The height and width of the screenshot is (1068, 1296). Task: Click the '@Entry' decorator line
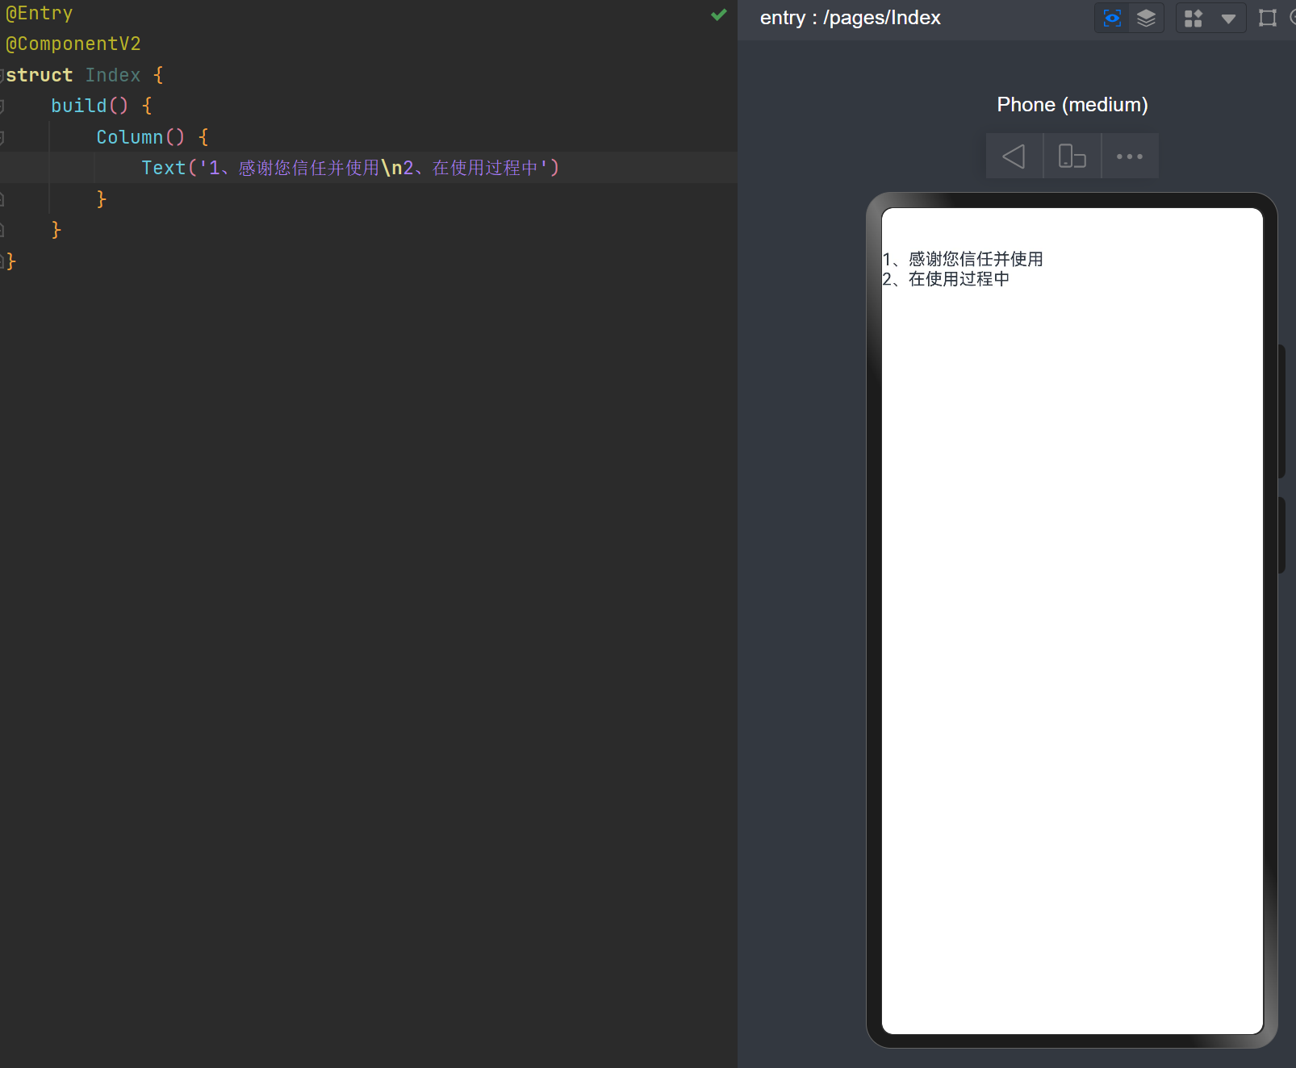pyautogui.click(x=39, y=13)
